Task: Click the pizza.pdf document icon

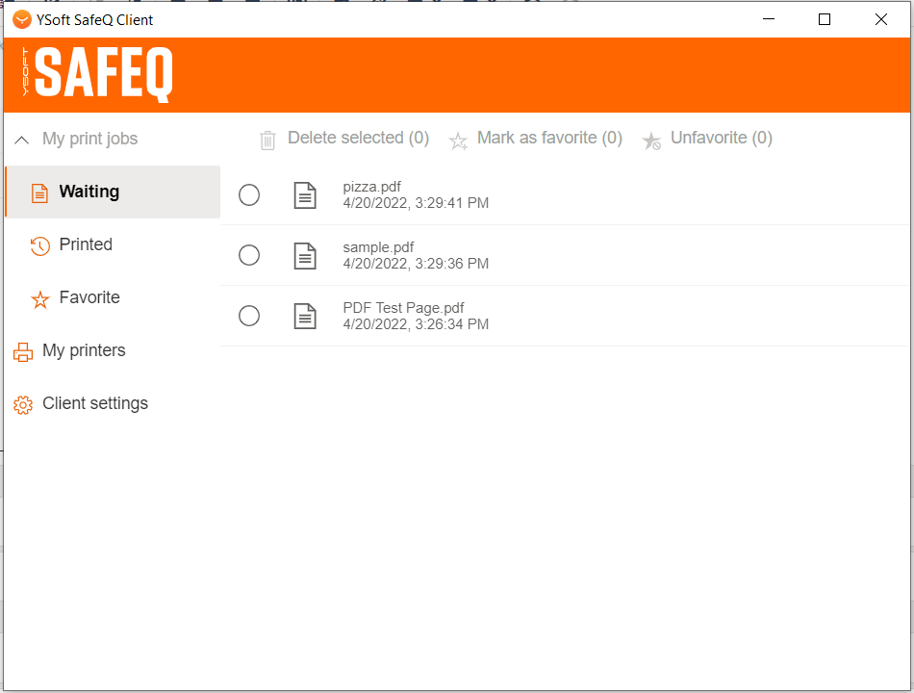Action: (x=305, y=195)
